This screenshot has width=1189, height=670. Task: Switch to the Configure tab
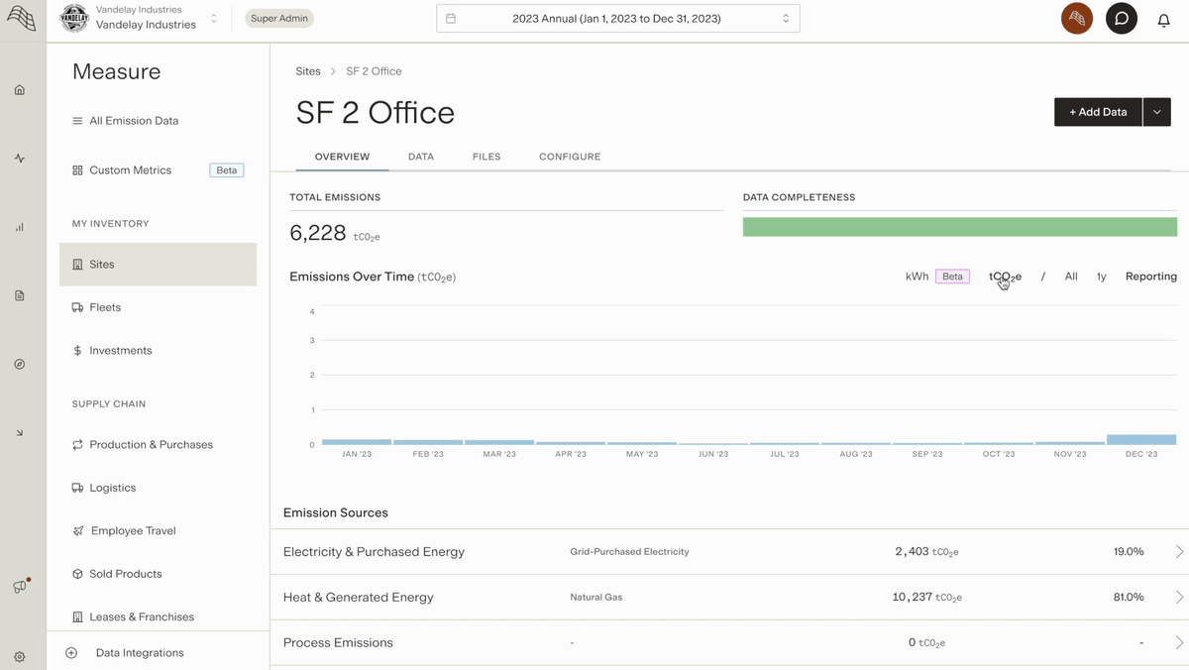point(570,157)
